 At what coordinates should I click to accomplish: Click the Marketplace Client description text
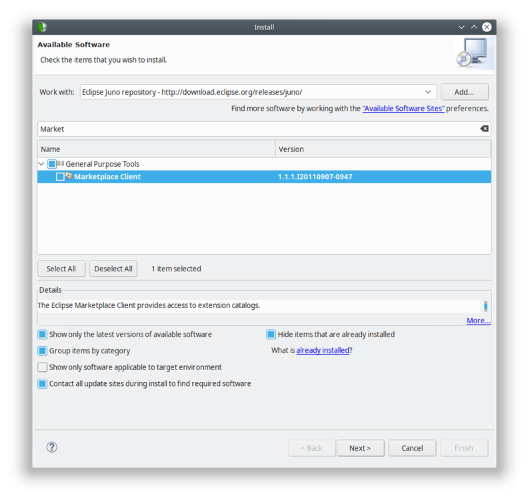pos(149,305)
